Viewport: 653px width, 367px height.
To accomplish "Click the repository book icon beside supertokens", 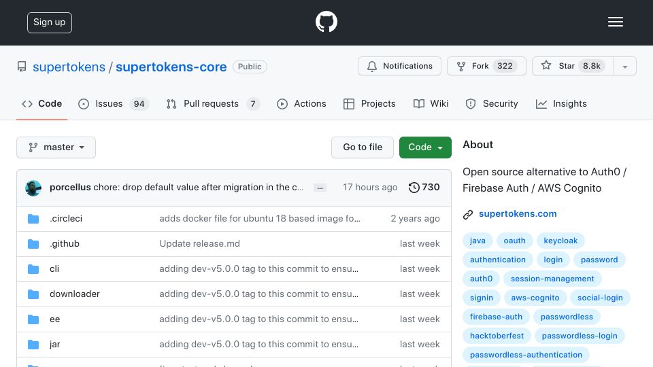I will [x=22, y=67].
